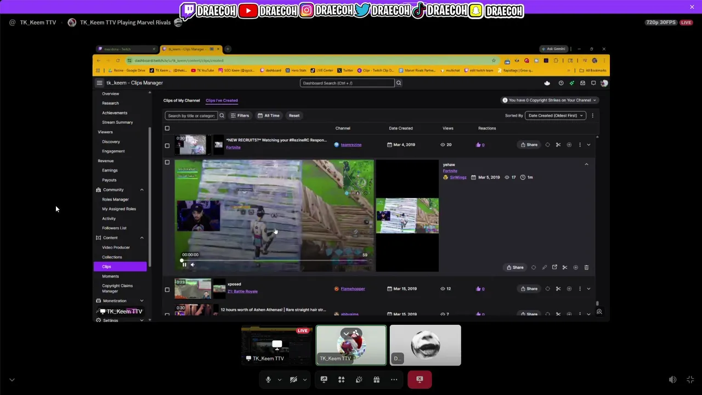Select the TK_Keem TTV live stream thumbnail

[x=276, y=345]
